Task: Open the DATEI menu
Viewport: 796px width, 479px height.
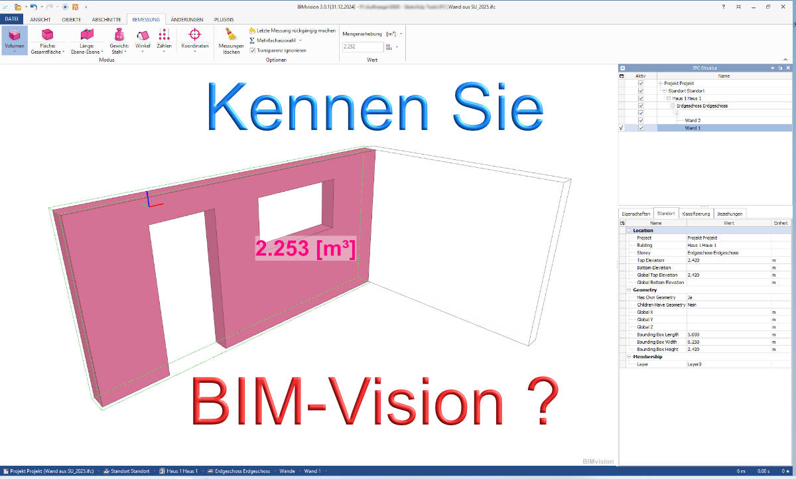Action: [12, 19]
